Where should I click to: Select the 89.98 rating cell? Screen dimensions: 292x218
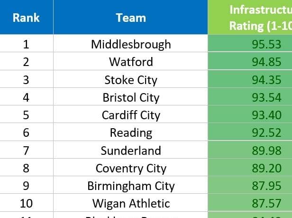[250, 150]
